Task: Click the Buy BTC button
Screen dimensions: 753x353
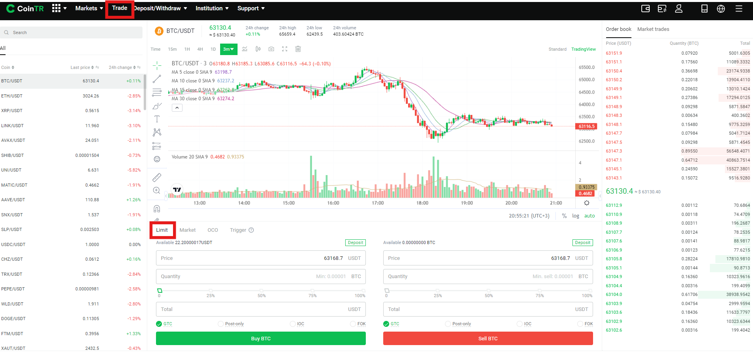Action: (261, 338)
